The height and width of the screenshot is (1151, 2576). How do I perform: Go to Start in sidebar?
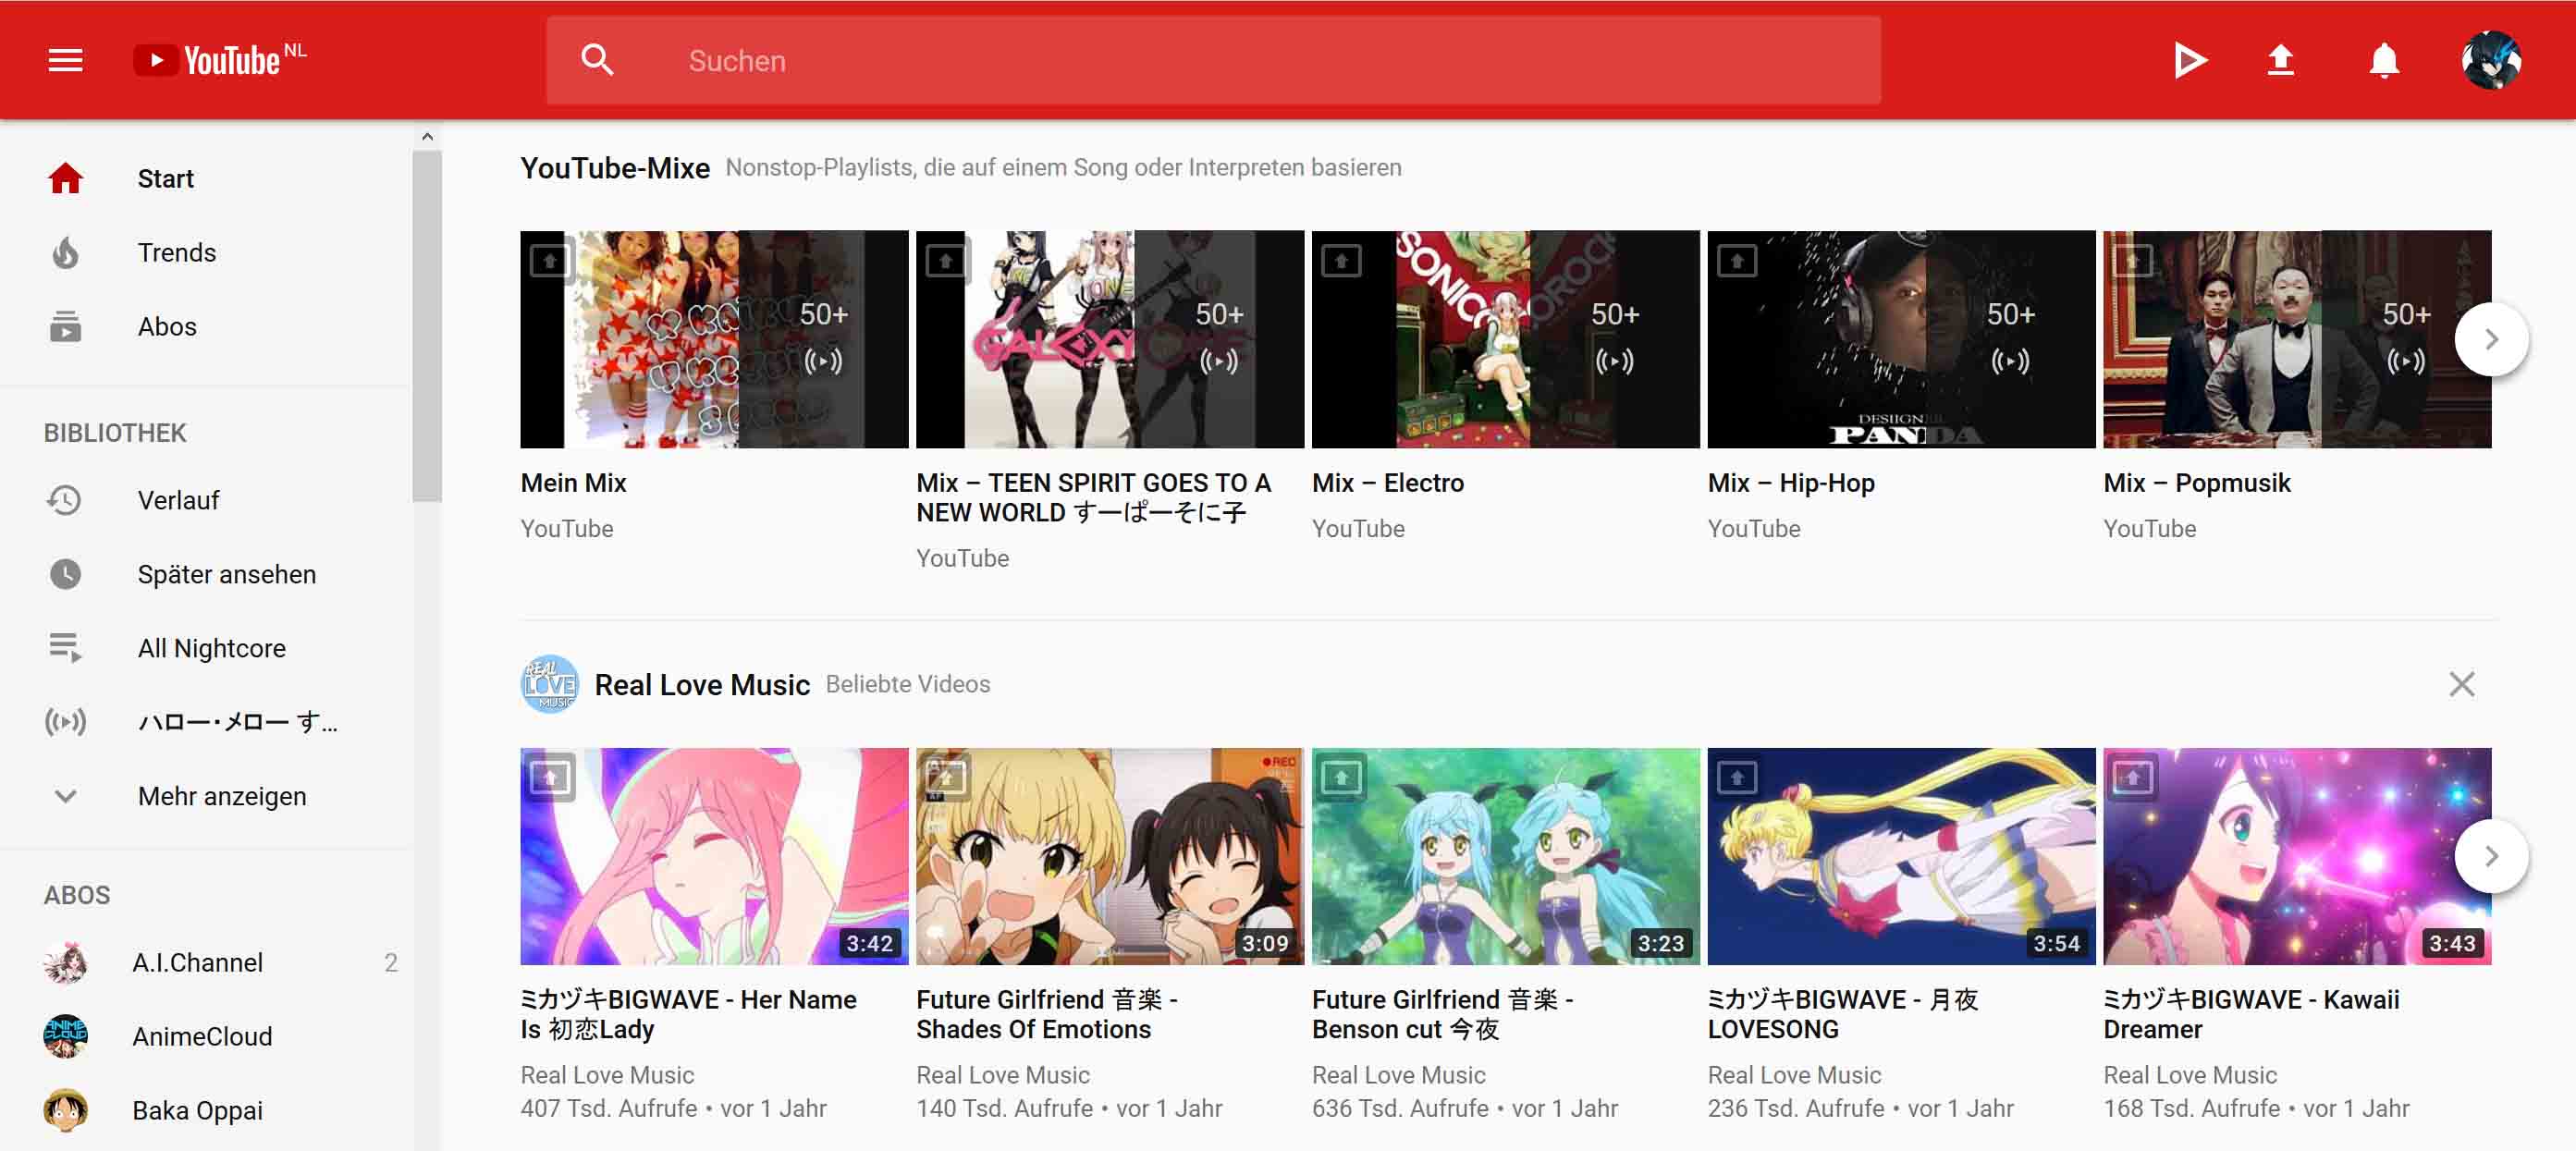205,179
